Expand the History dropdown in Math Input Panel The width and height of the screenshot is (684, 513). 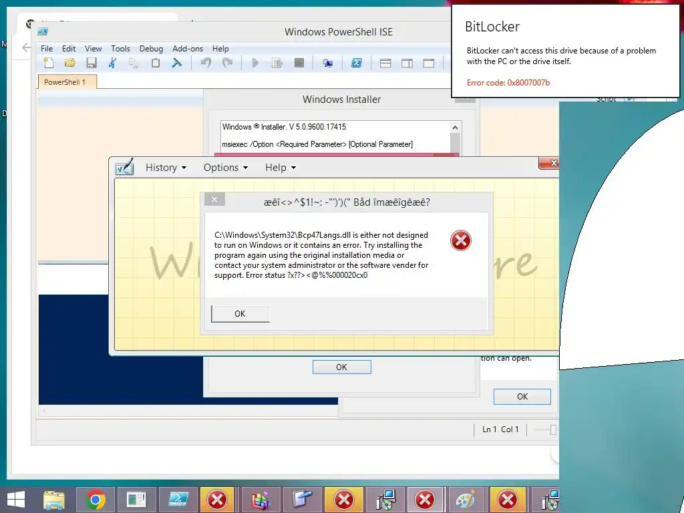pos(166,168)
